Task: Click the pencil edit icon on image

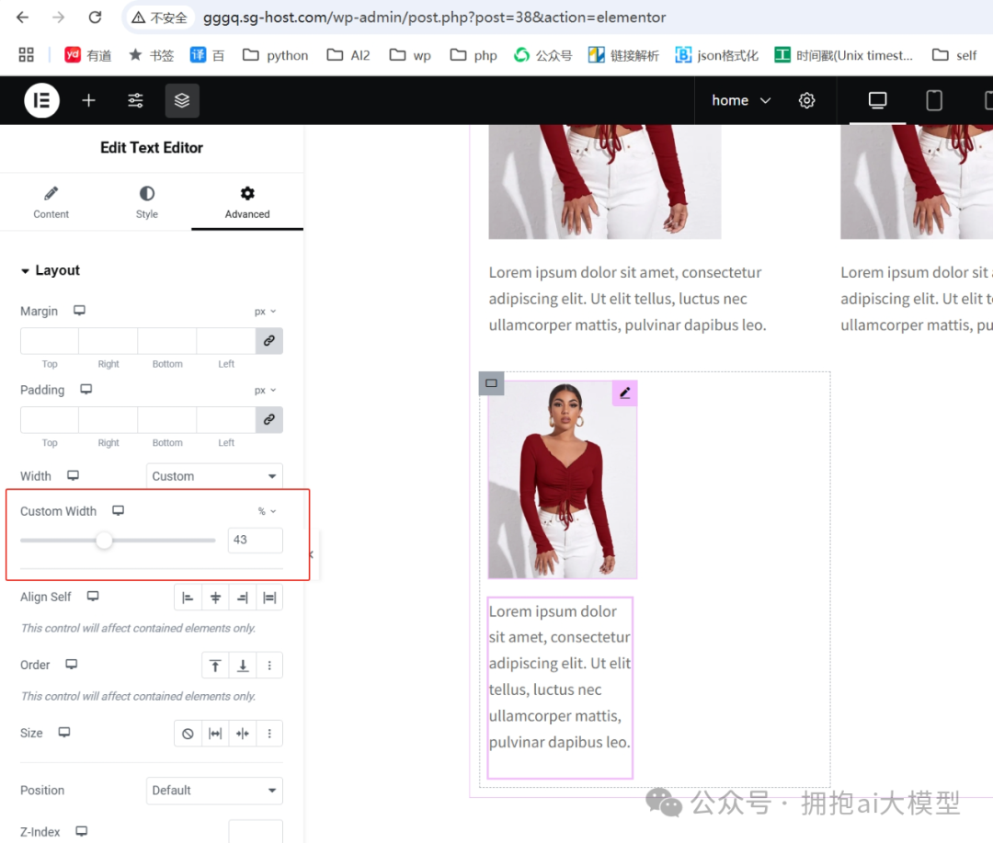Action: coord(624,393)
